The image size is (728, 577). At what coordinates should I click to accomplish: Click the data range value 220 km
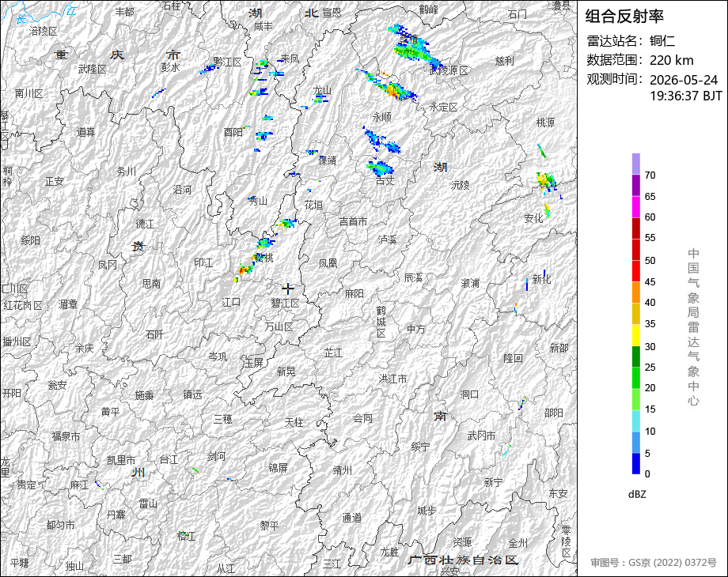coord(671,60)
